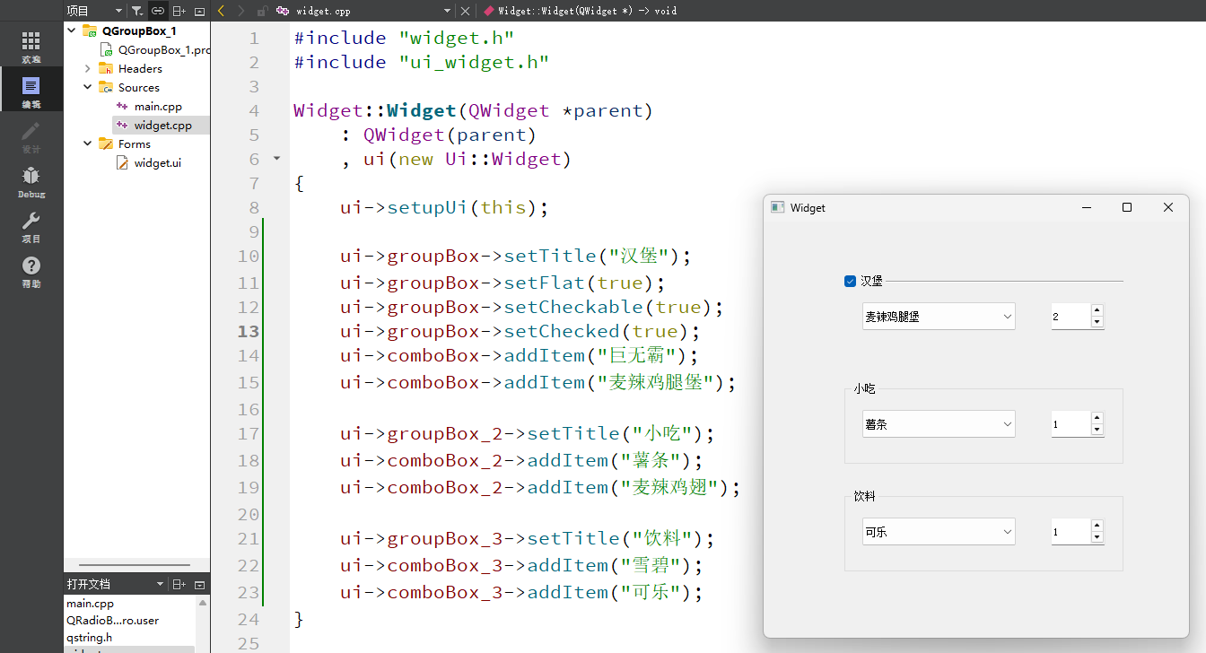The image size is (1206, 653).
Task: Open the Welcome mode
Action: pyautogui.click(x=31, y=43)
